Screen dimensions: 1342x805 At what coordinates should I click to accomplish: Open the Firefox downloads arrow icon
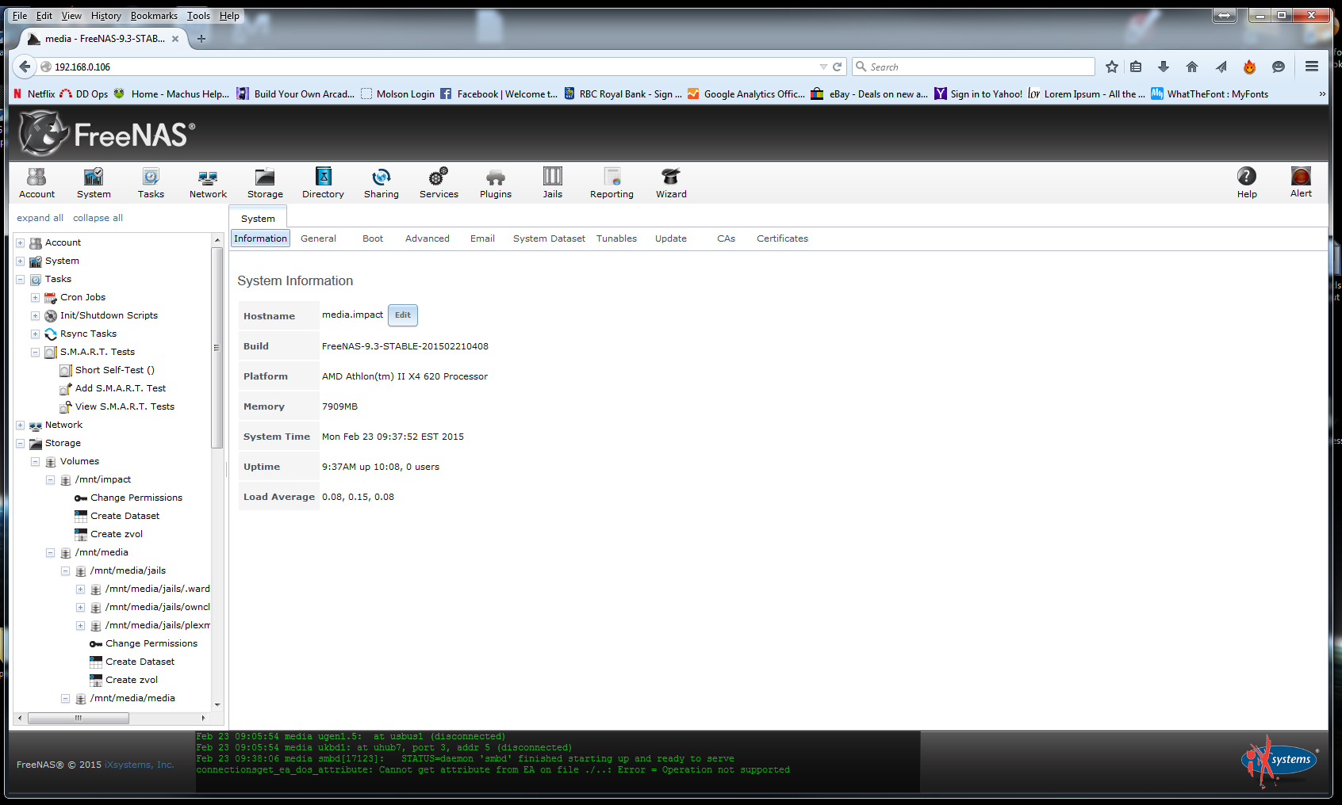(1164, 67)
